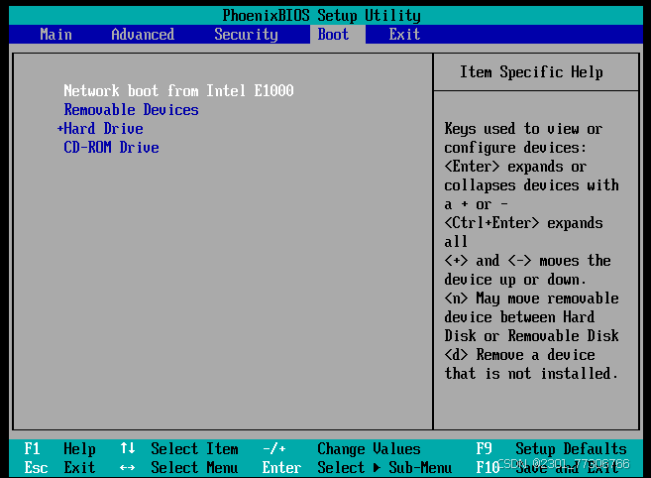Screen dimensions: 651x478
Task: Click the left-right arrows Select Menu hint
Action: pyautogui.click(x=179, y=468)
